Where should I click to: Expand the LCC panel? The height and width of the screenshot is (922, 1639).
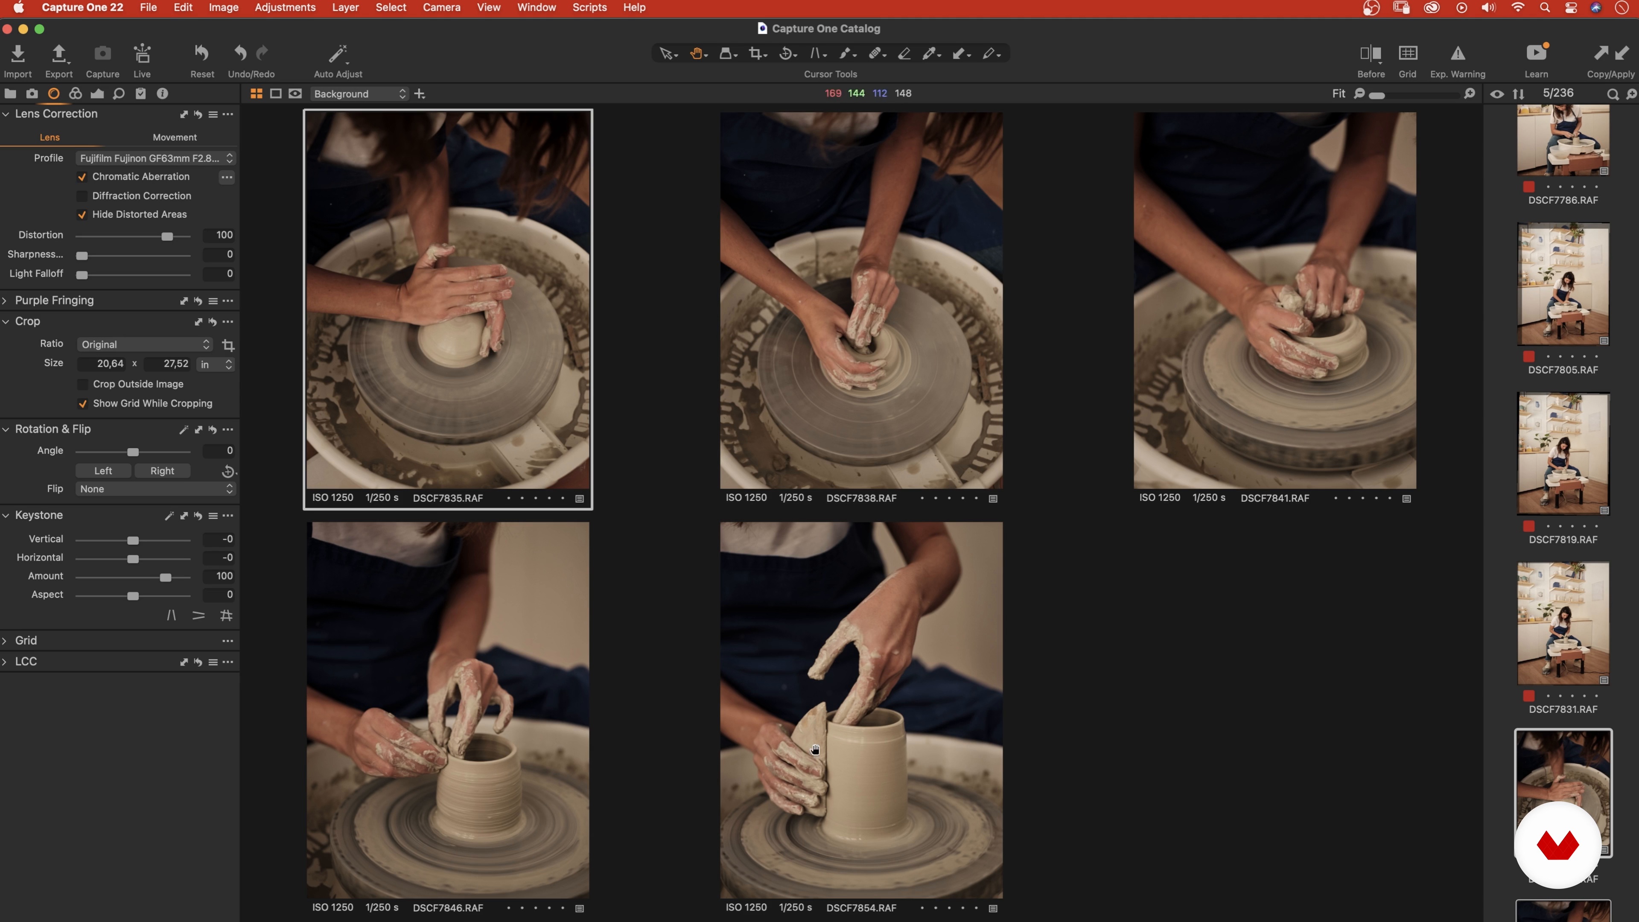click(5, 662)
